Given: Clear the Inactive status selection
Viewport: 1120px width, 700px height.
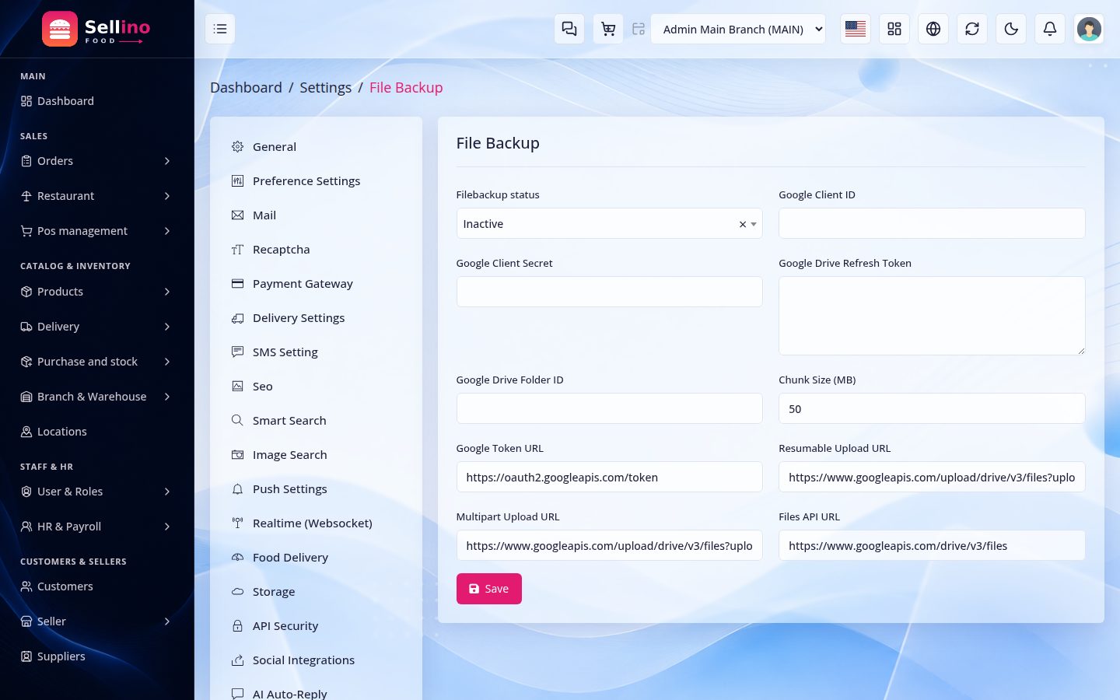Looking at the screenshot, I should point(743,224).
